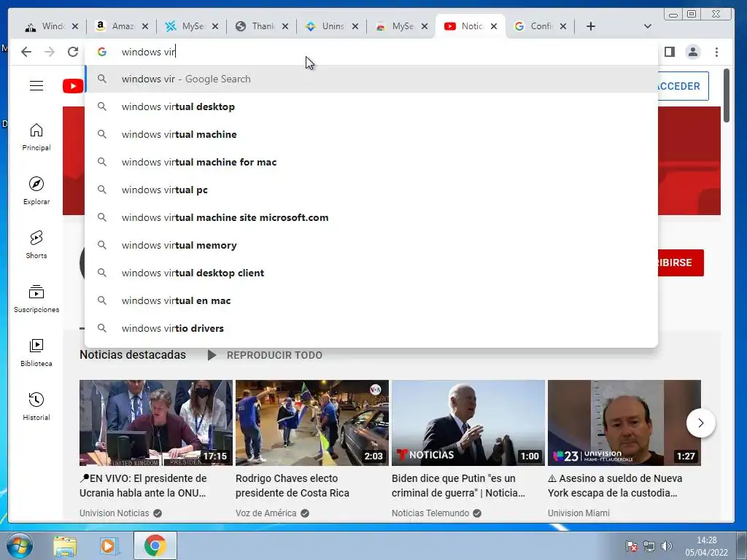The width and height of the screenshot is (747, 560).
Task: Open Univision Miami channel link
Action: coord(578,513)
